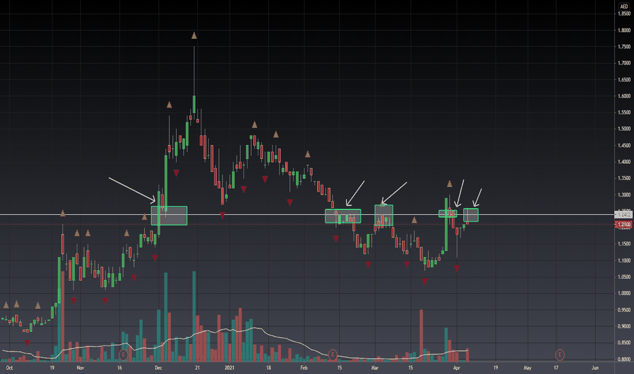Select the horizontal line's grey price tag
Image resolution: width=634 pixels, height=374 pixels.
click(x=623, y=215)
